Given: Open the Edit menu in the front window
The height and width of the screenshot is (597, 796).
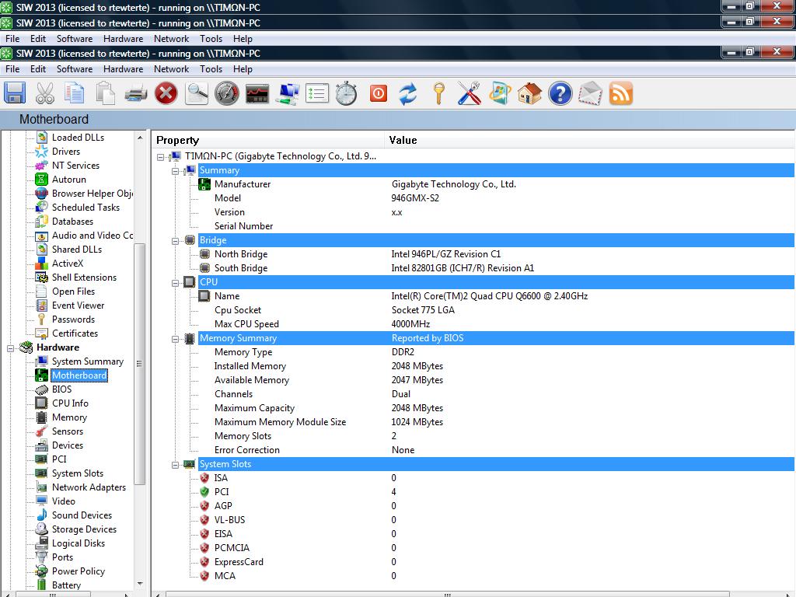Looking at the screenshot, I should pyautogui.click(x=38, y=69).
